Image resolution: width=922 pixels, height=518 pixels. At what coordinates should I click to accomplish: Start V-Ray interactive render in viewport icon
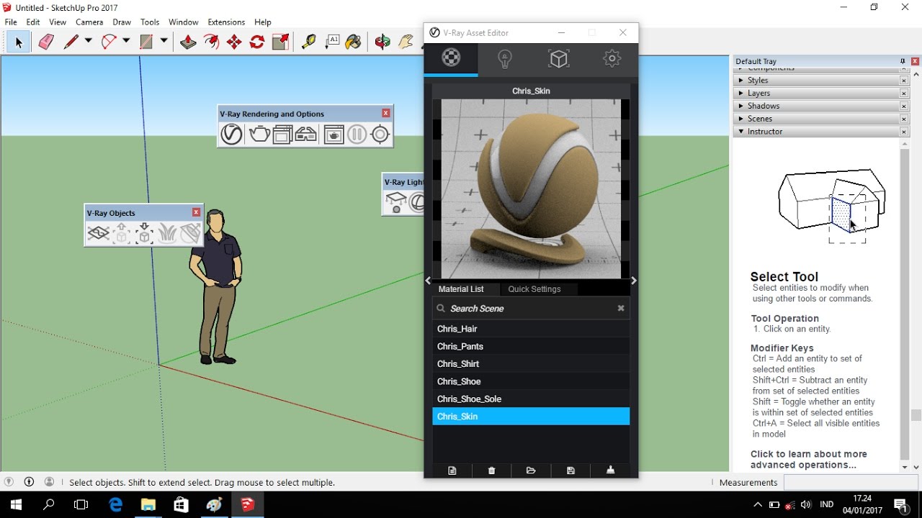point(334,135)
